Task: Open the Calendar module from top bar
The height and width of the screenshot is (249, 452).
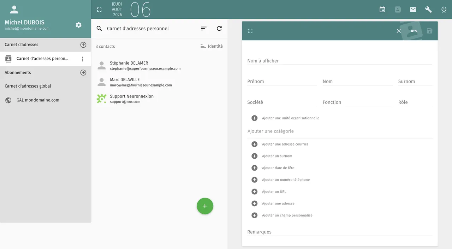Action: (x=382, y=10)
